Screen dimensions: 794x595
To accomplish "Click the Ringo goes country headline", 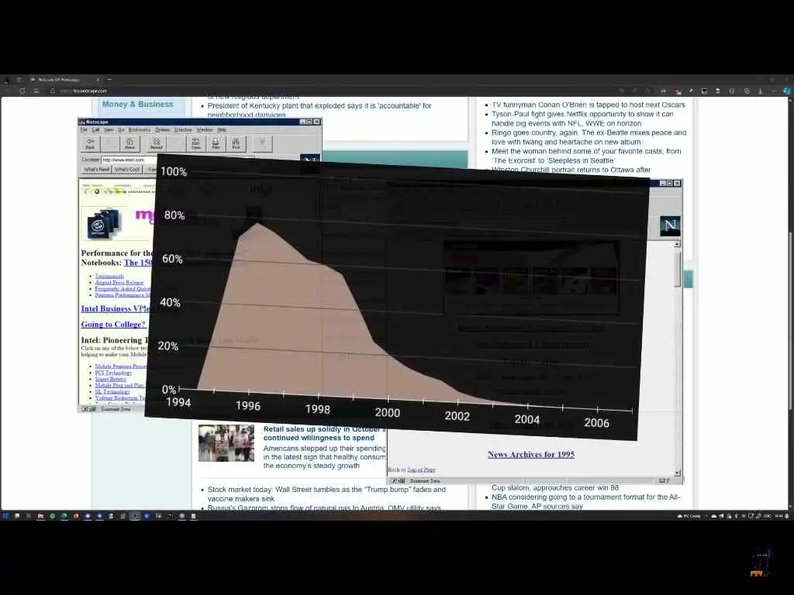I will 589,137.
